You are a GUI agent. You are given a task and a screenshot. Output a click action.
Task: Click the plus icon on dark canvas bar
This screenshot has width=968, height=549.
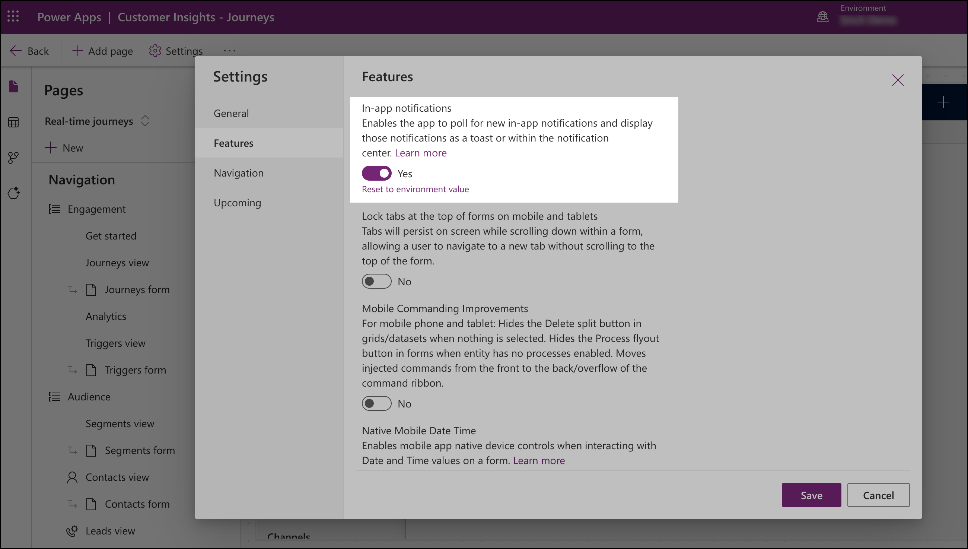pyautogui.click(x=943, y=102)
